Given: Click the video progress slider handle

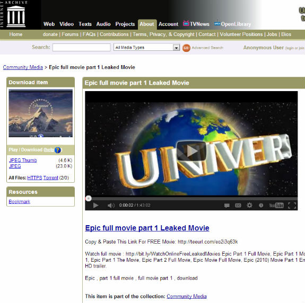Looking at the screenshot, I should point(89,198).
